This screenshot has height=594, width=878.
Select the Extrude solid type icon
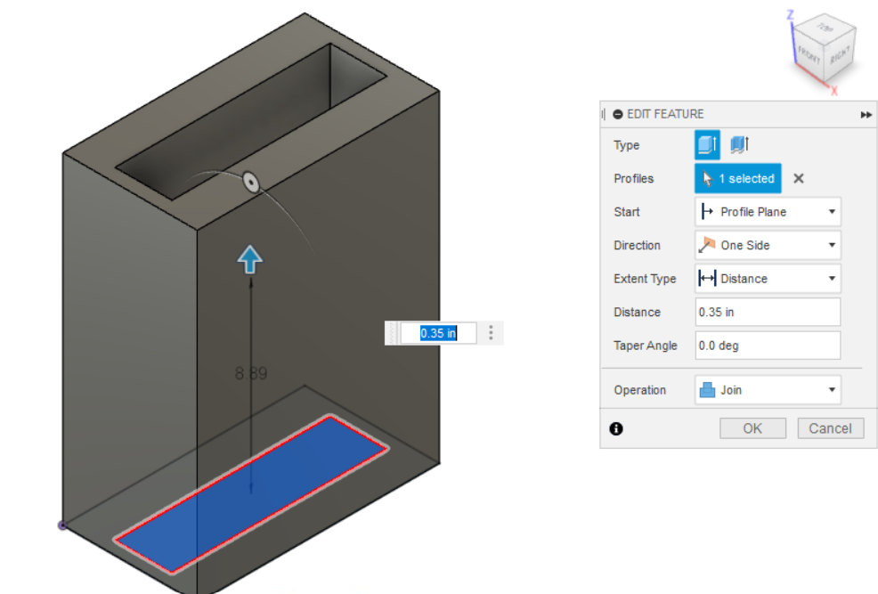707,145
